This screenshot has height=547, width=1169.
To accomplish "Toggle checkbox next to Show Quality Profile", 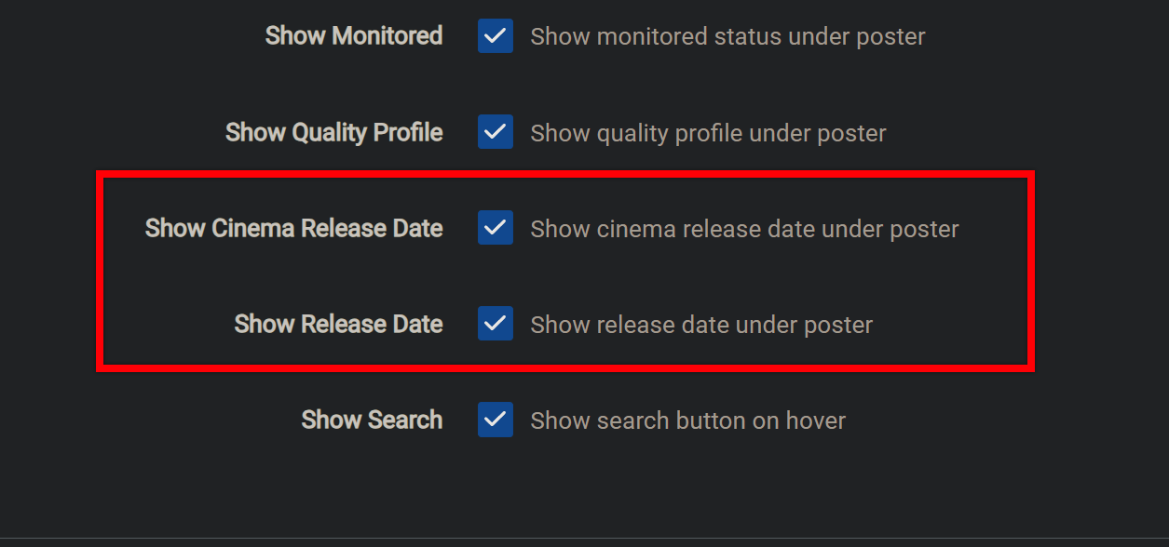I will click(x=495, y=132).
